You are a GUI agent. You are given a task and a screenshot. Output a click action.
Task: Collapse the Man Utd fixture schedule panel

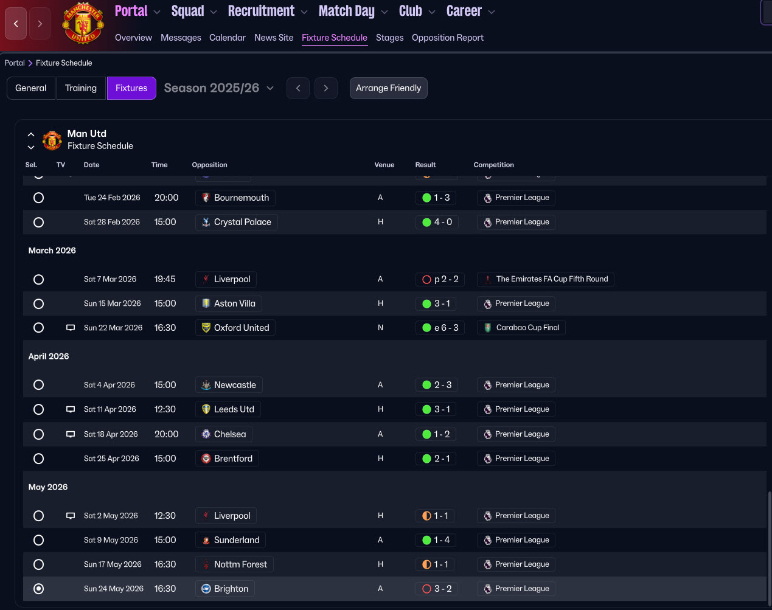click(31, 134)
